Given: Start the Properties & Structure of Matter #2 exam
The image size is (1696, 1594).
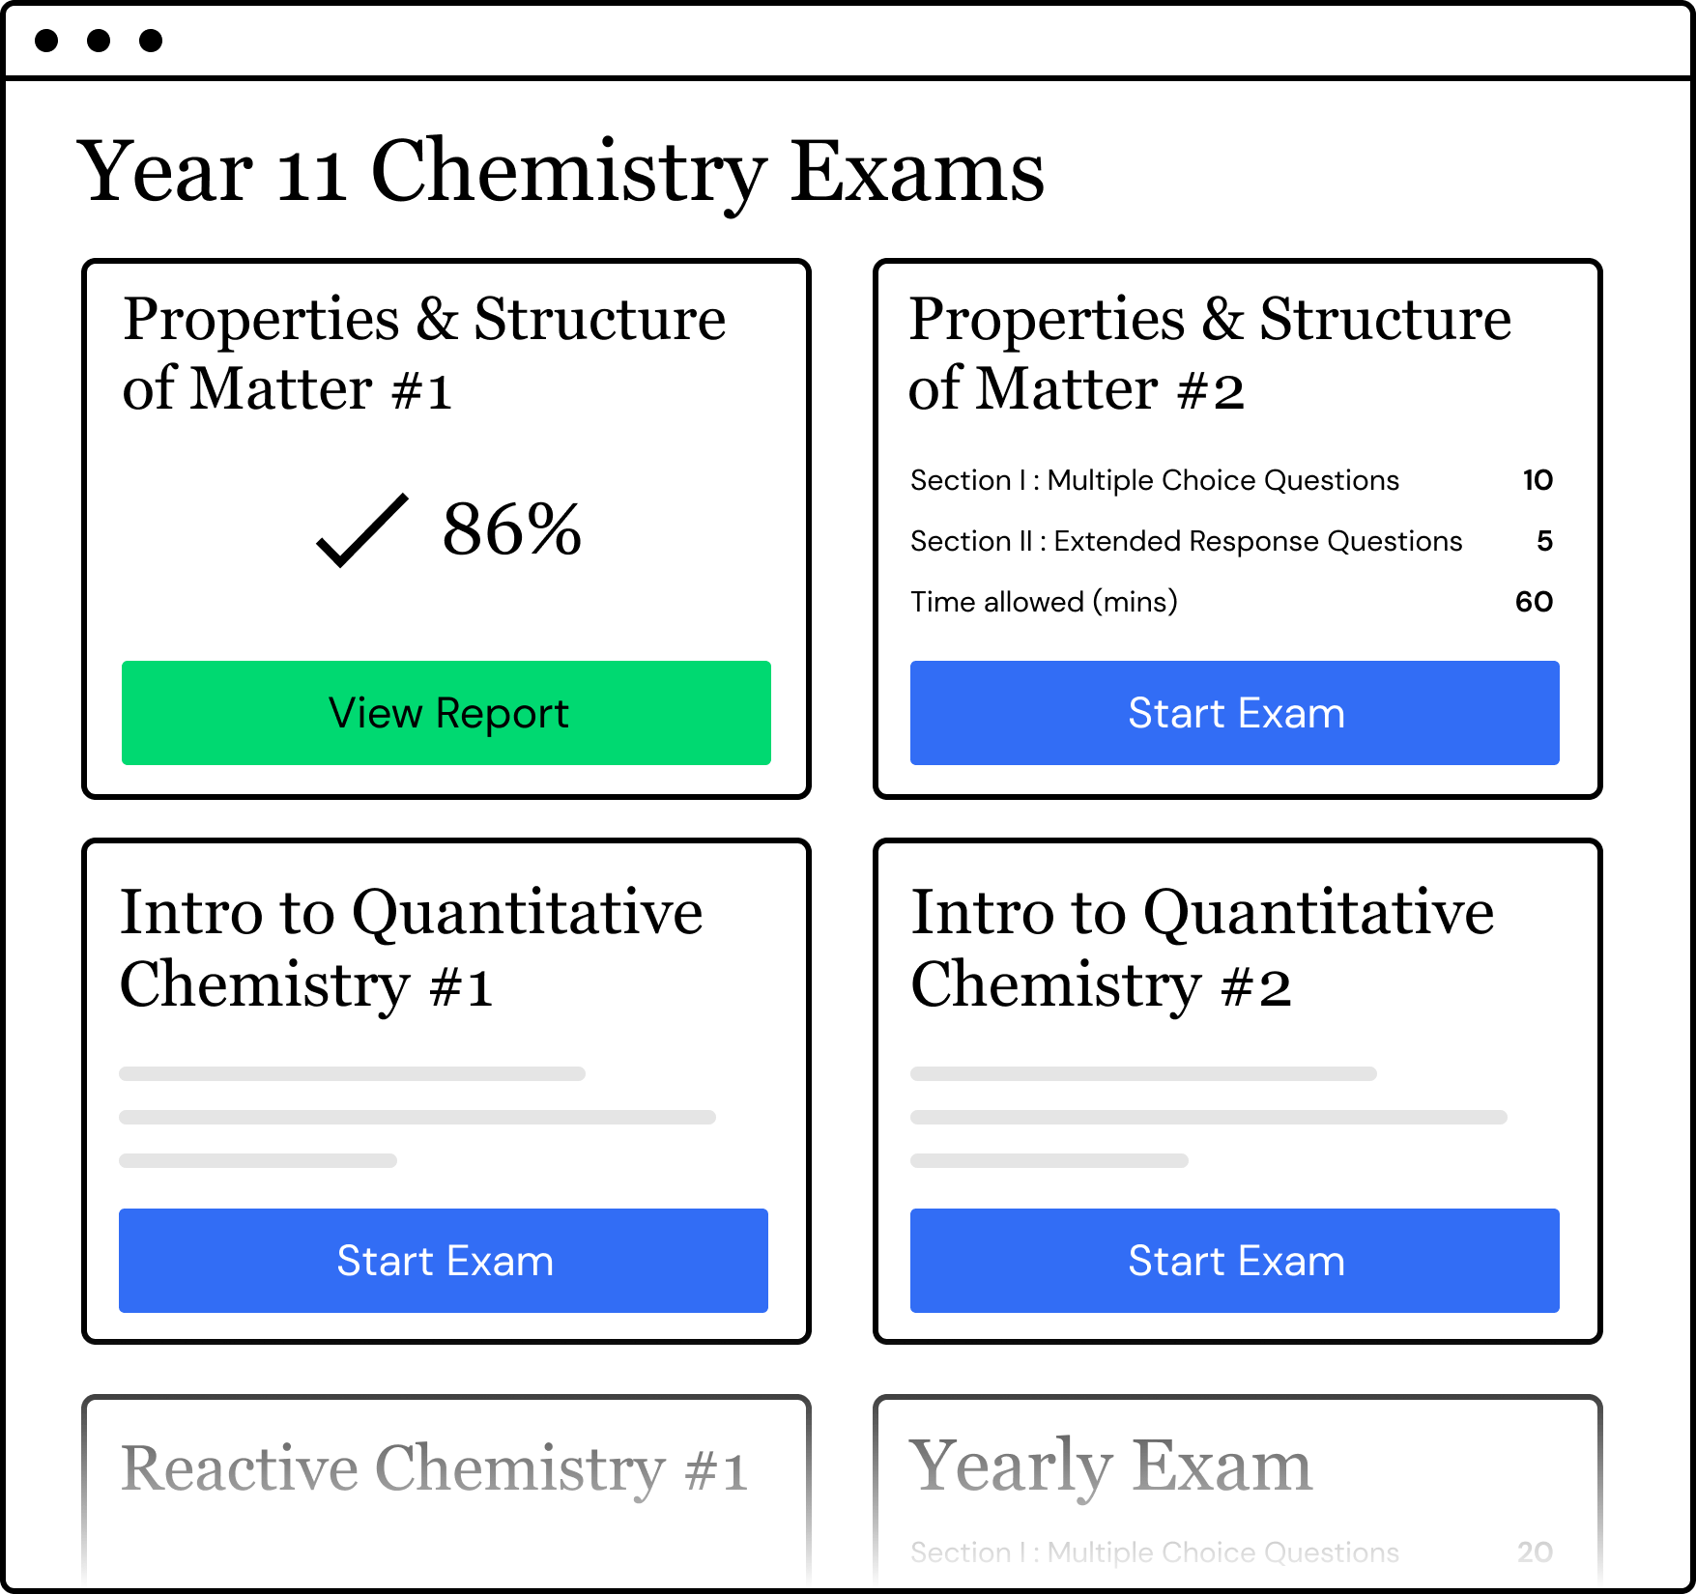Looking at the screenshot, I should point(1235,713).
